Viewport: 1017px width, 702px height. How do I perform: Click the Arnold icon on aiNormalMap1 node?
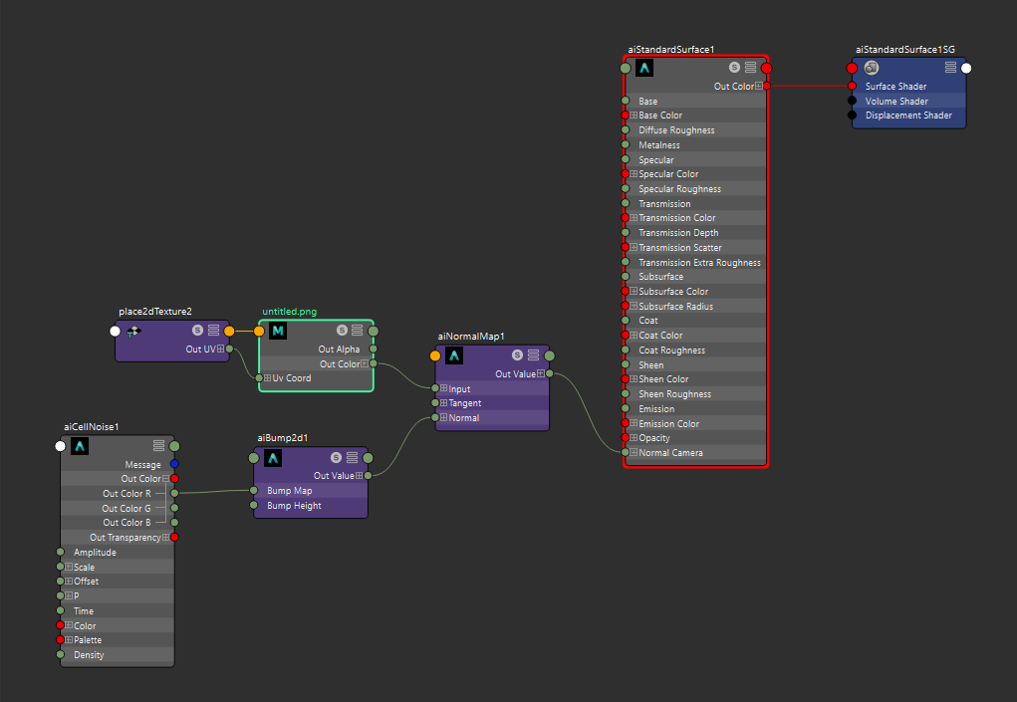[x=454, y=355]
